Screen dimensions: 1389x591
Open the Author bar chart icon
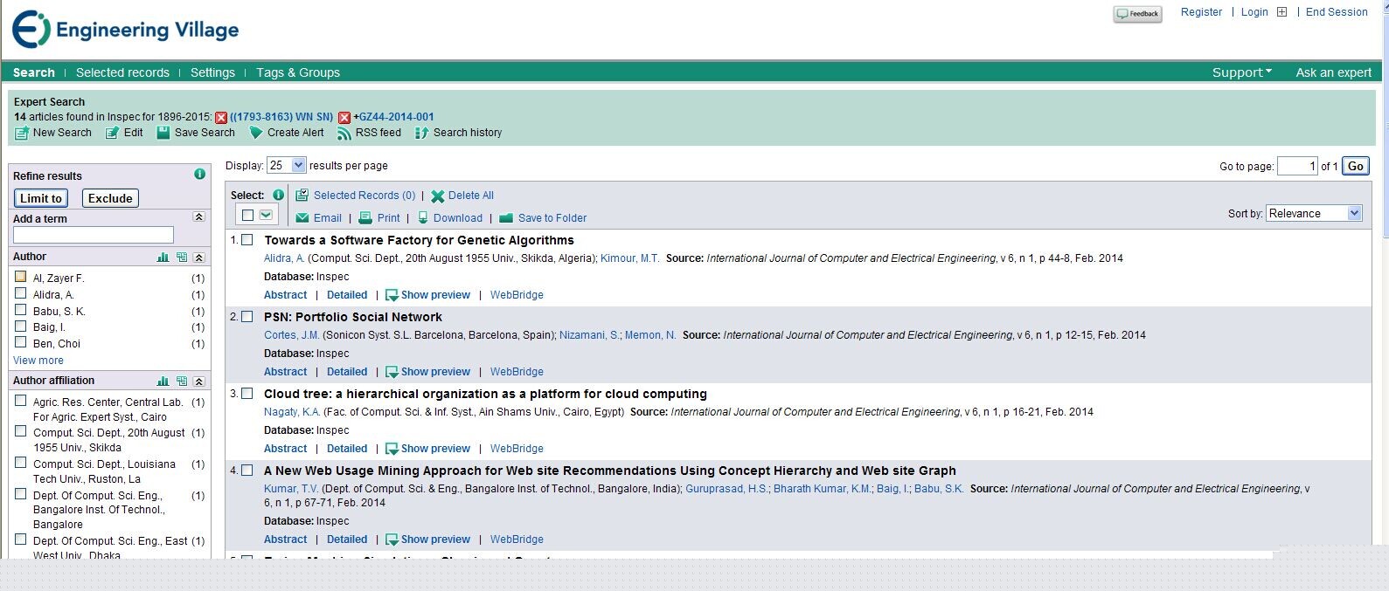163,258
